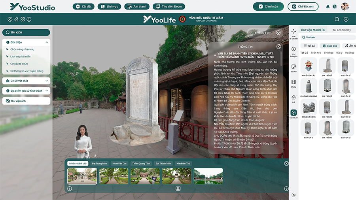
Task: Select the Tất Cả subject filter
Action: pos(304,53)
